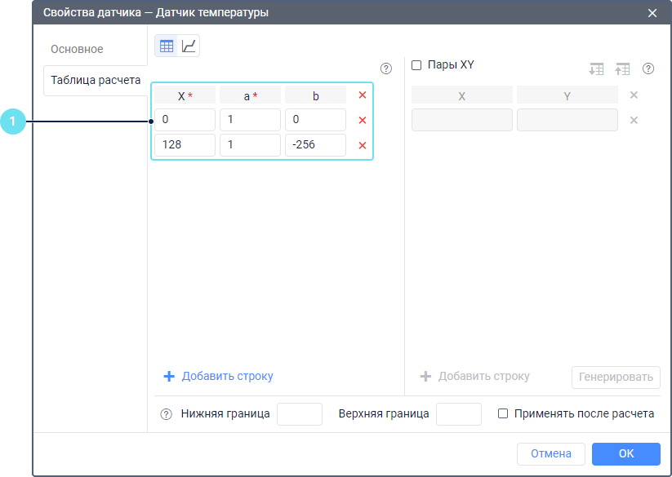Delete the row with X value 128

[x=363, y=146]
